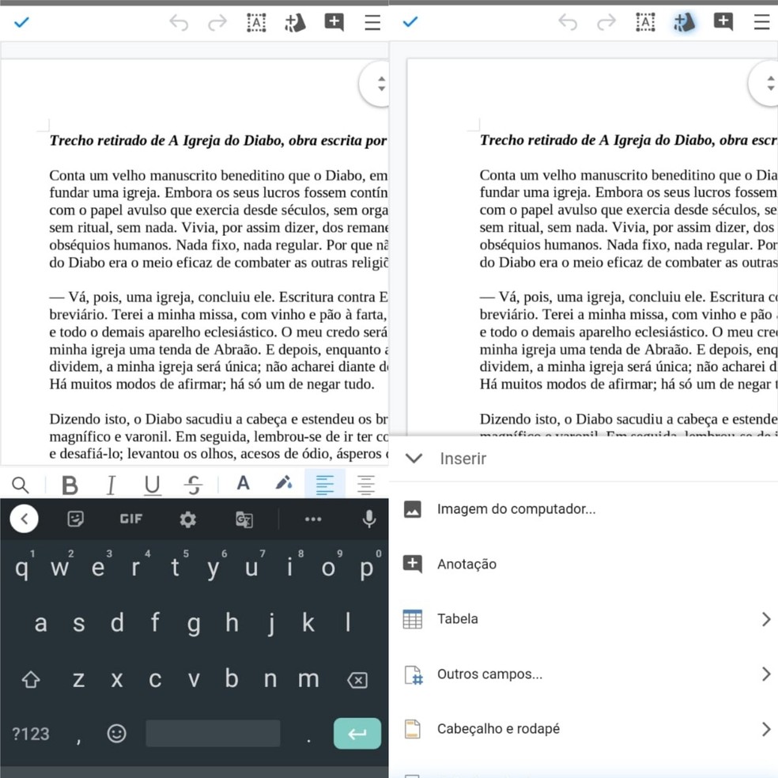
Task: Tap the confirm checkmark in the right screen
Action: point(410,22)
